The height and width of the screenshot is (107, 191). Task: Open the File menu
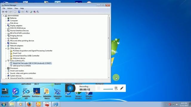(4, 8)
